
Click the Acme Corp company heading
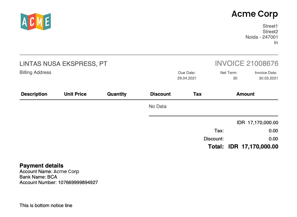pyautogui.click(x=254, y=14)
